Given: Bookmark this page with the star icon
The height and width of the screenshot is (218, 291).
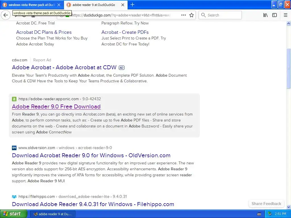Looking at the screenshot, I should [x=192, y=15].
